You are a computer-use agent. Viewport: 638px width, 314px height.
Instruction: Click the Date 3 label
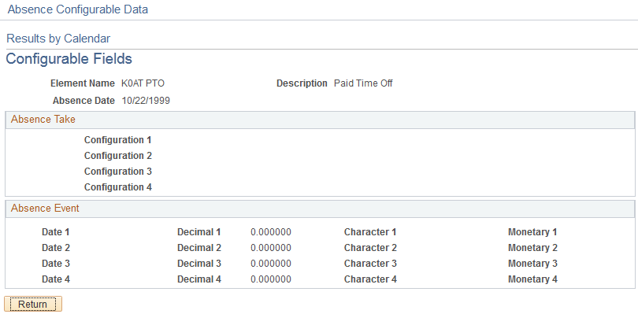pyautogui.click(x=56, y=264)
